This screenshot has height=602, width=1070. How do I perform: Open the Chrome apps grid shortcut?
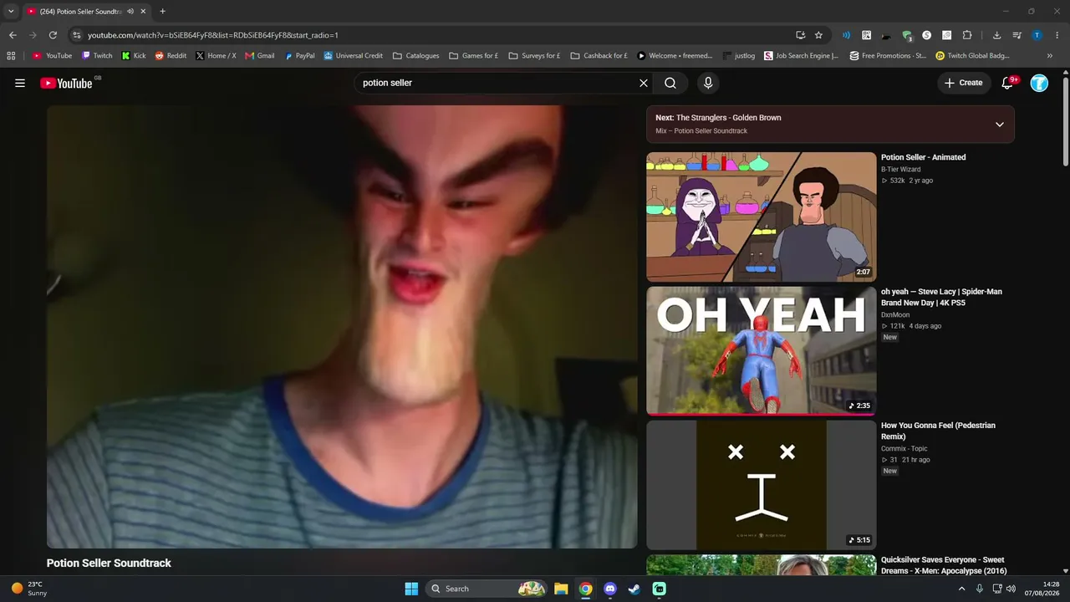pos(11,56)
